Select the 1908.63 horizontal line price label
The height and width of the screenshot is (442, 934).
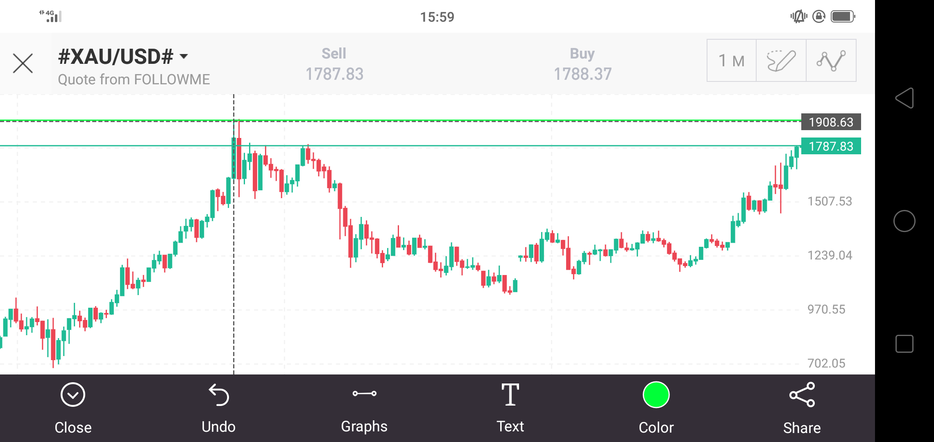click(831, 122)
